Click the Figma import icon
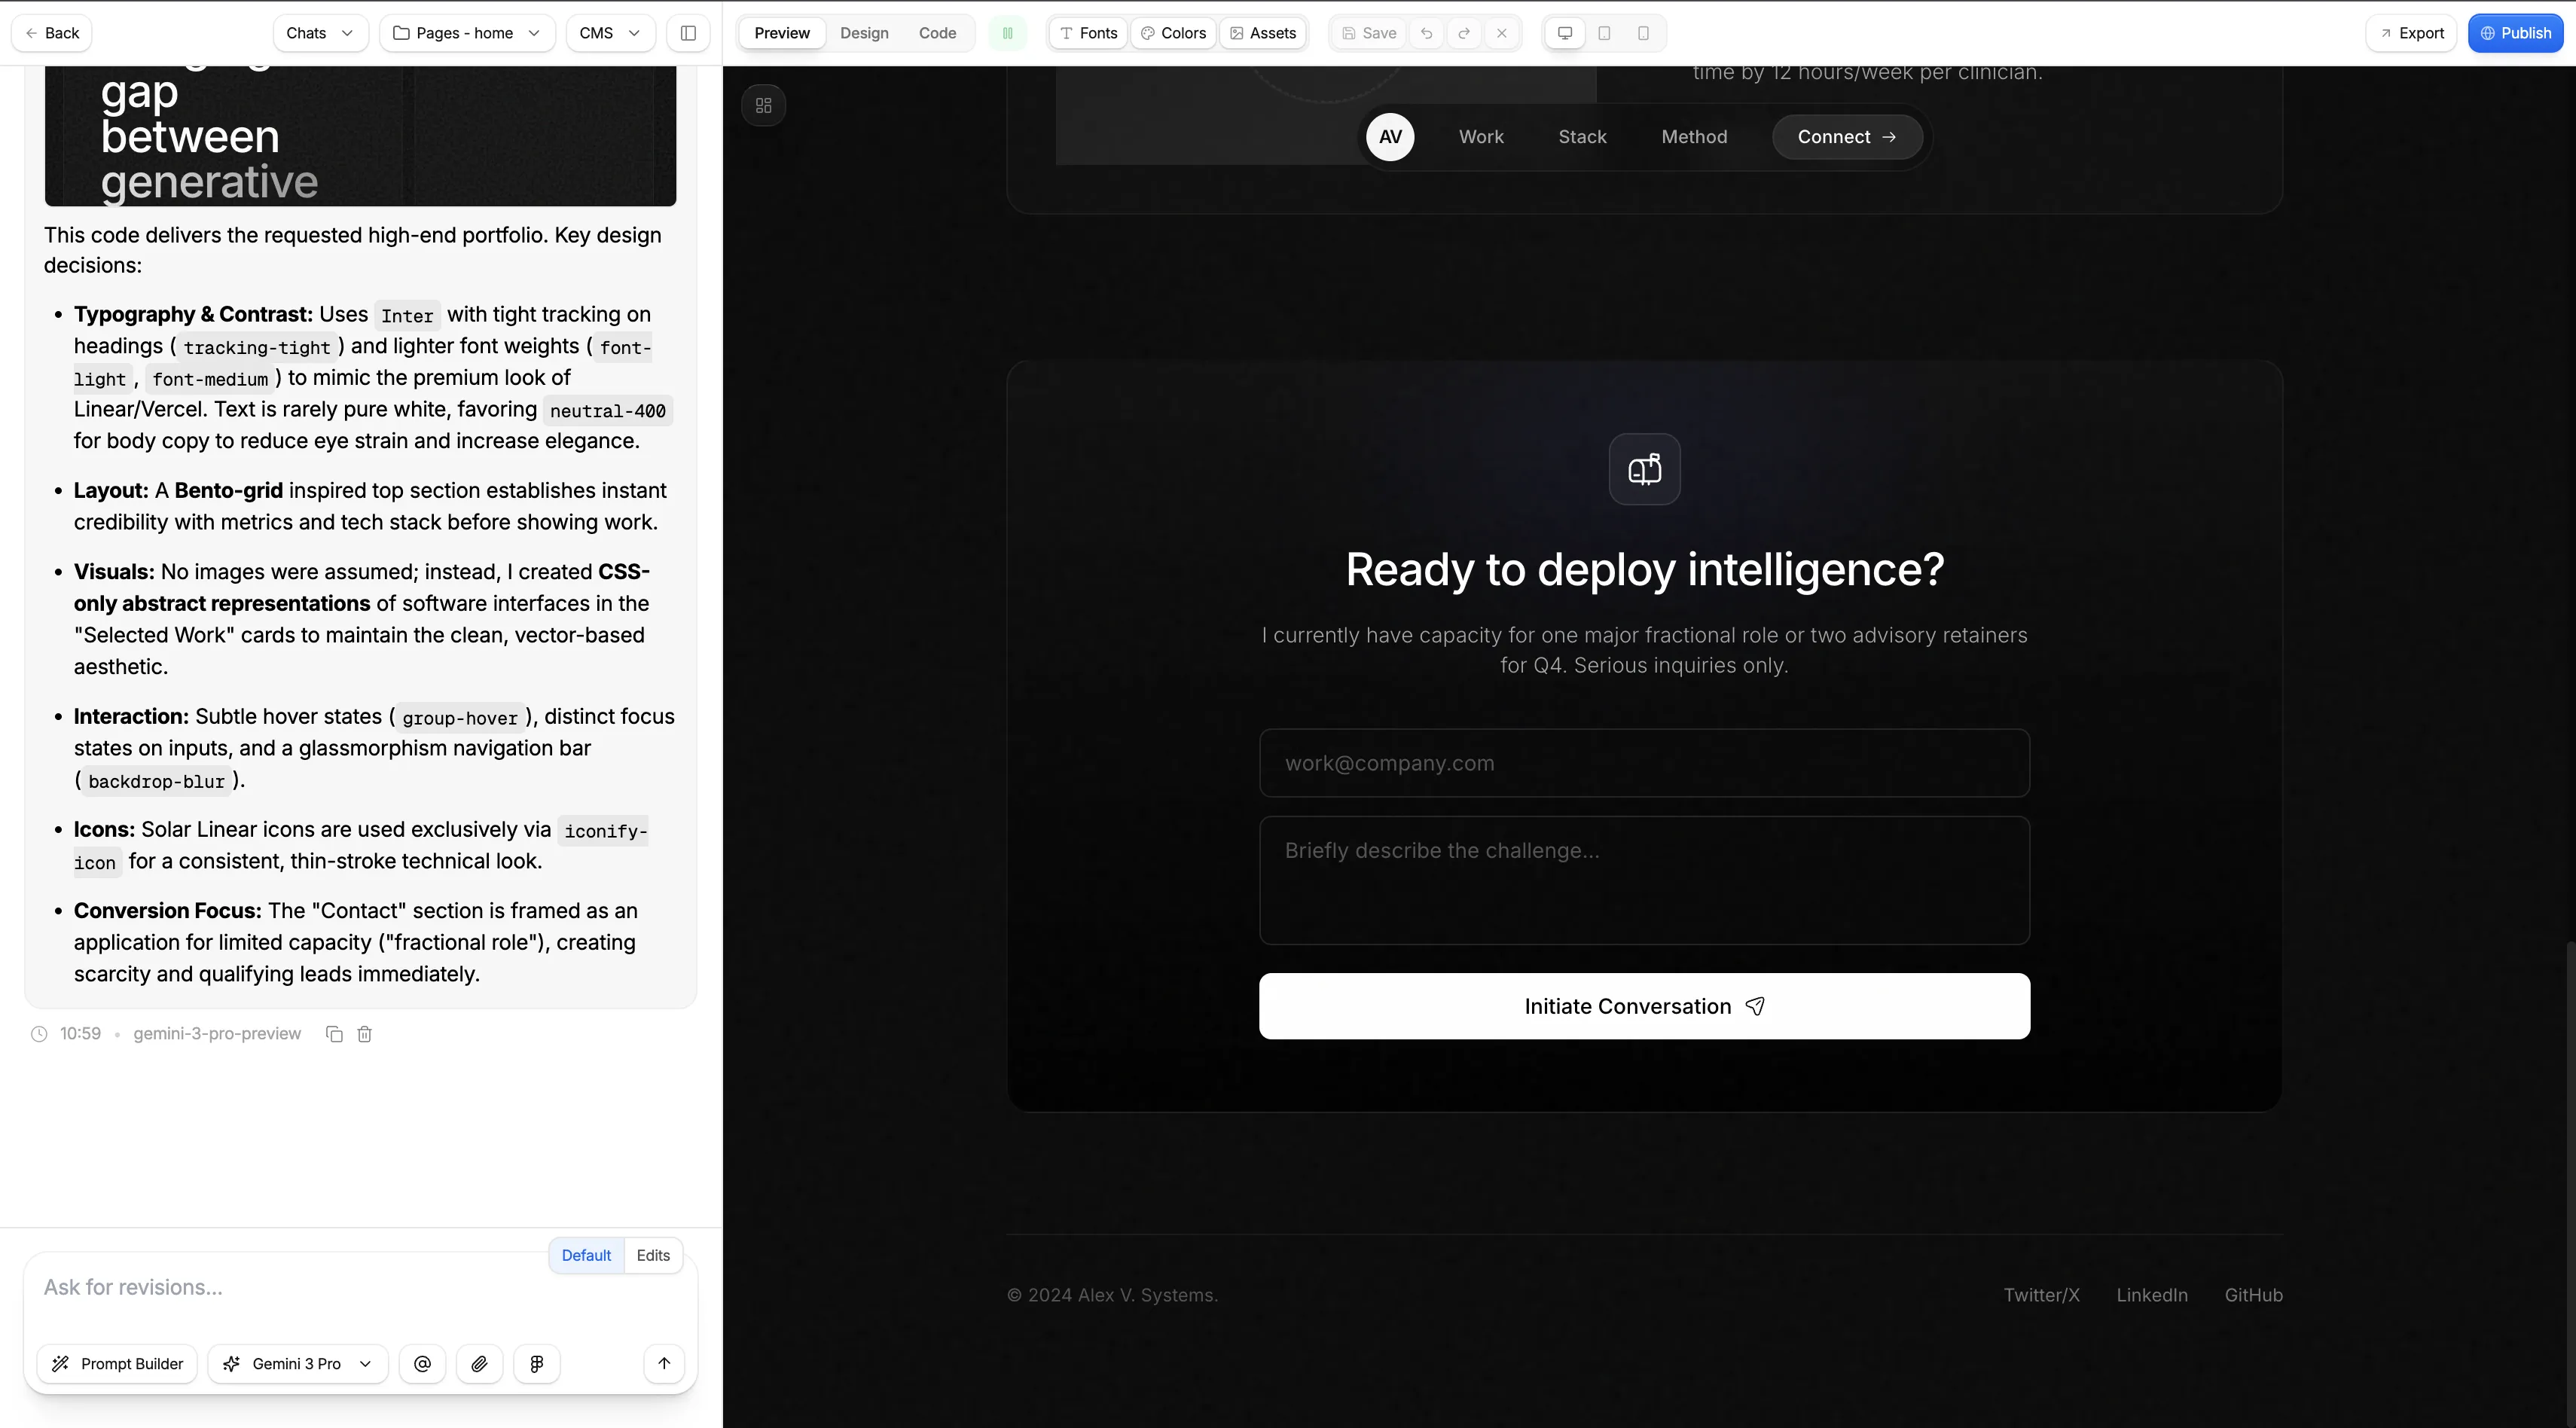Viewport: 2576px width, 1428px height. coord(537,1364)
